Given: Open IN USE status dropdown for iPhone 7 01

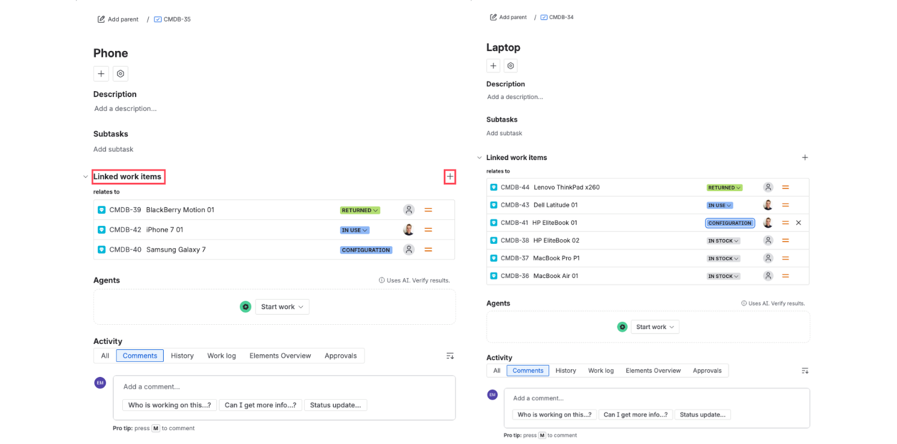Looking at the screenshot, I should tap(355, 230).
